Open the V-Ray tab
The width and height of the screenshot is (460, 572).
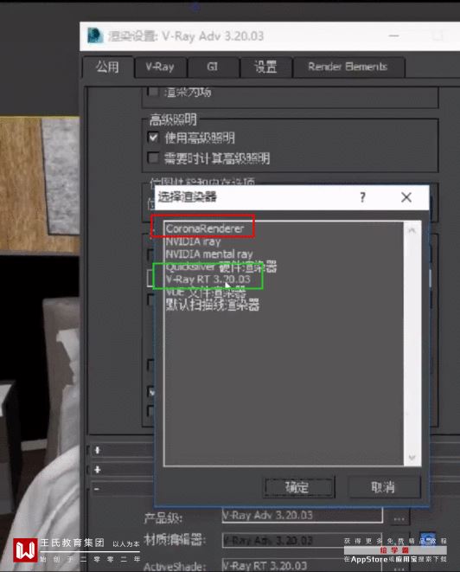[x=160, y=67]
